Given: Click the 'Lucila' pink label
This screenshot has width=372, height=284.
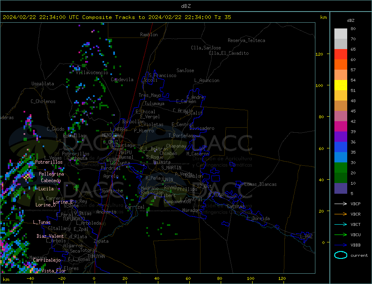Looking at the screenshot, I should 46,189.
